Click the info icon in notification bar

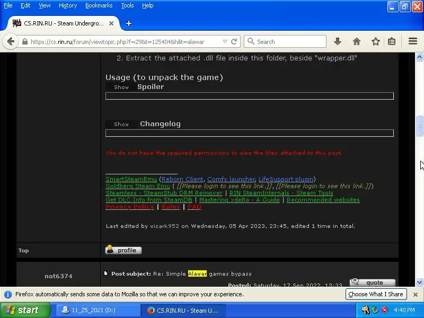point(8,295)
